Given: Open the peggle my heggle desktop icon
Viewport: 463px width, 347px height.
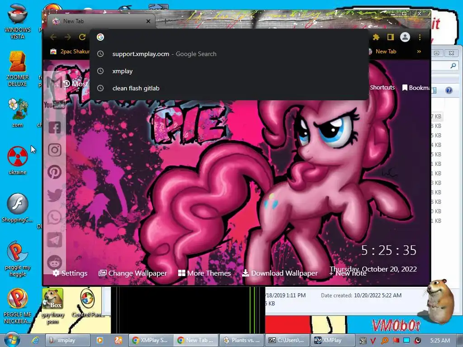Looking at the screenshot, I should tap(18, 259).
